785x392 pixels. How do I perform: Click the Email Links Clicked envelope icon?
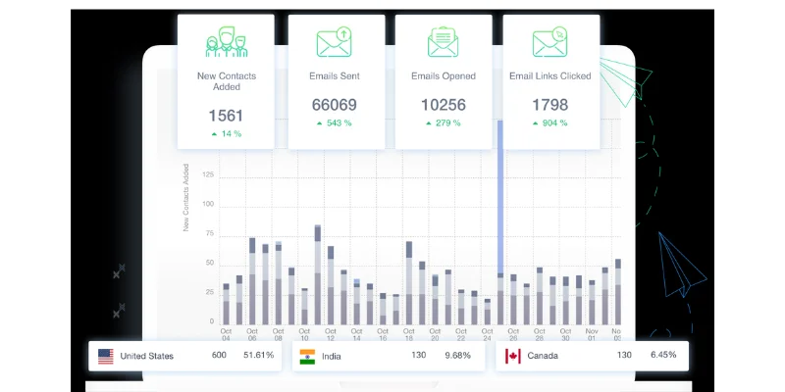click(x=549, y=41)
